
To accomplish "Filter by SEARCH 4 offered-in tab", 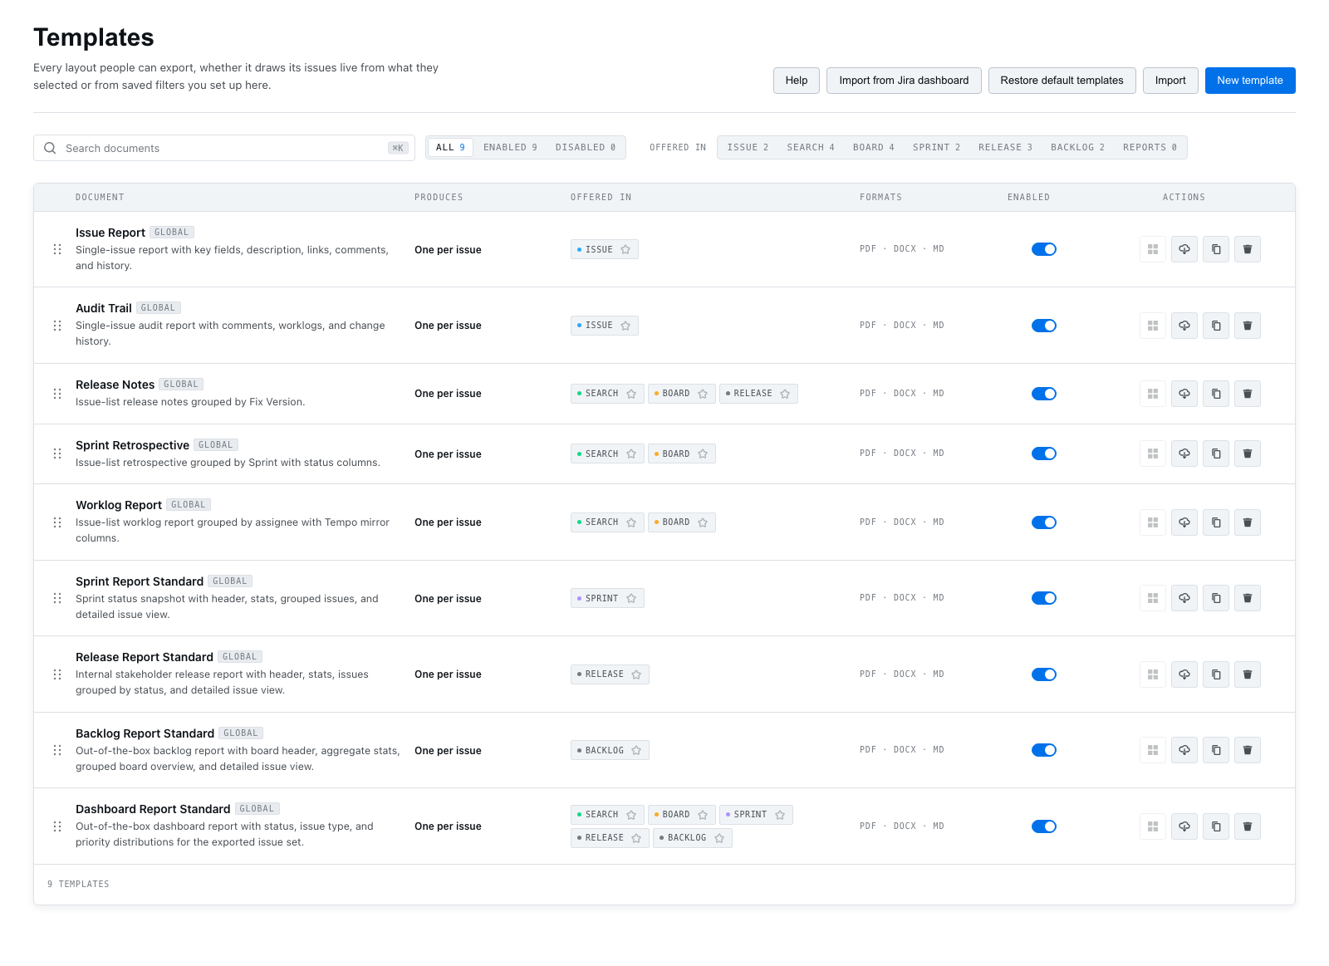I will click(x=811, y=147).
